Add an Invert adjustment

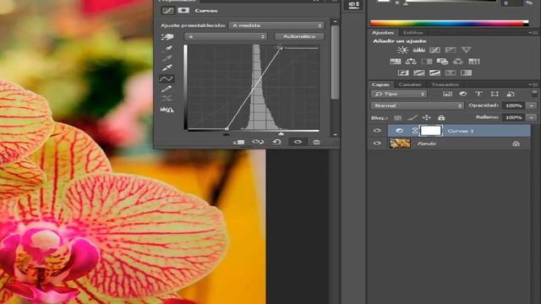tap(403, 73)
